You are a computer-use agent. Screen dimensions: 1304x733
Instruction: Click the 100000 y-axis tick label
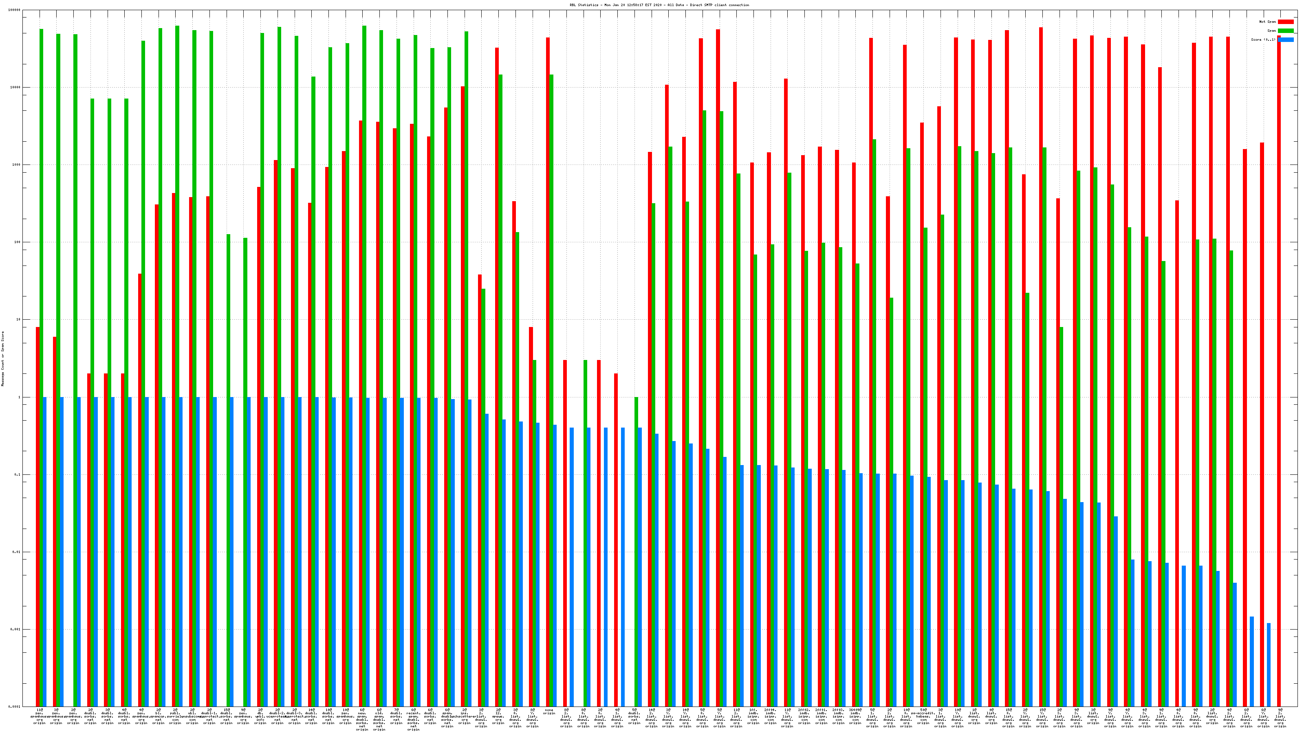15,10
